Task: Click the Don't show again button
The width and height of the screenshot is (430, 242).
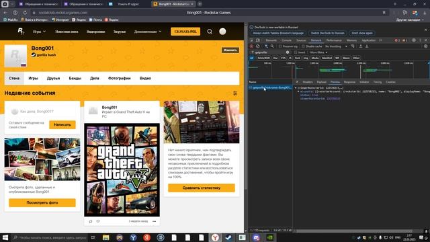Action: tap(362, 33)
